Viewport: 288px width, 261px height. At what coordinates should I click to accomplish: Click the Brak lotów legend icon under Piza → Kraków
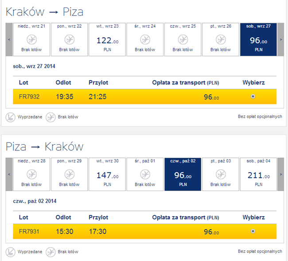click(51, 252)
